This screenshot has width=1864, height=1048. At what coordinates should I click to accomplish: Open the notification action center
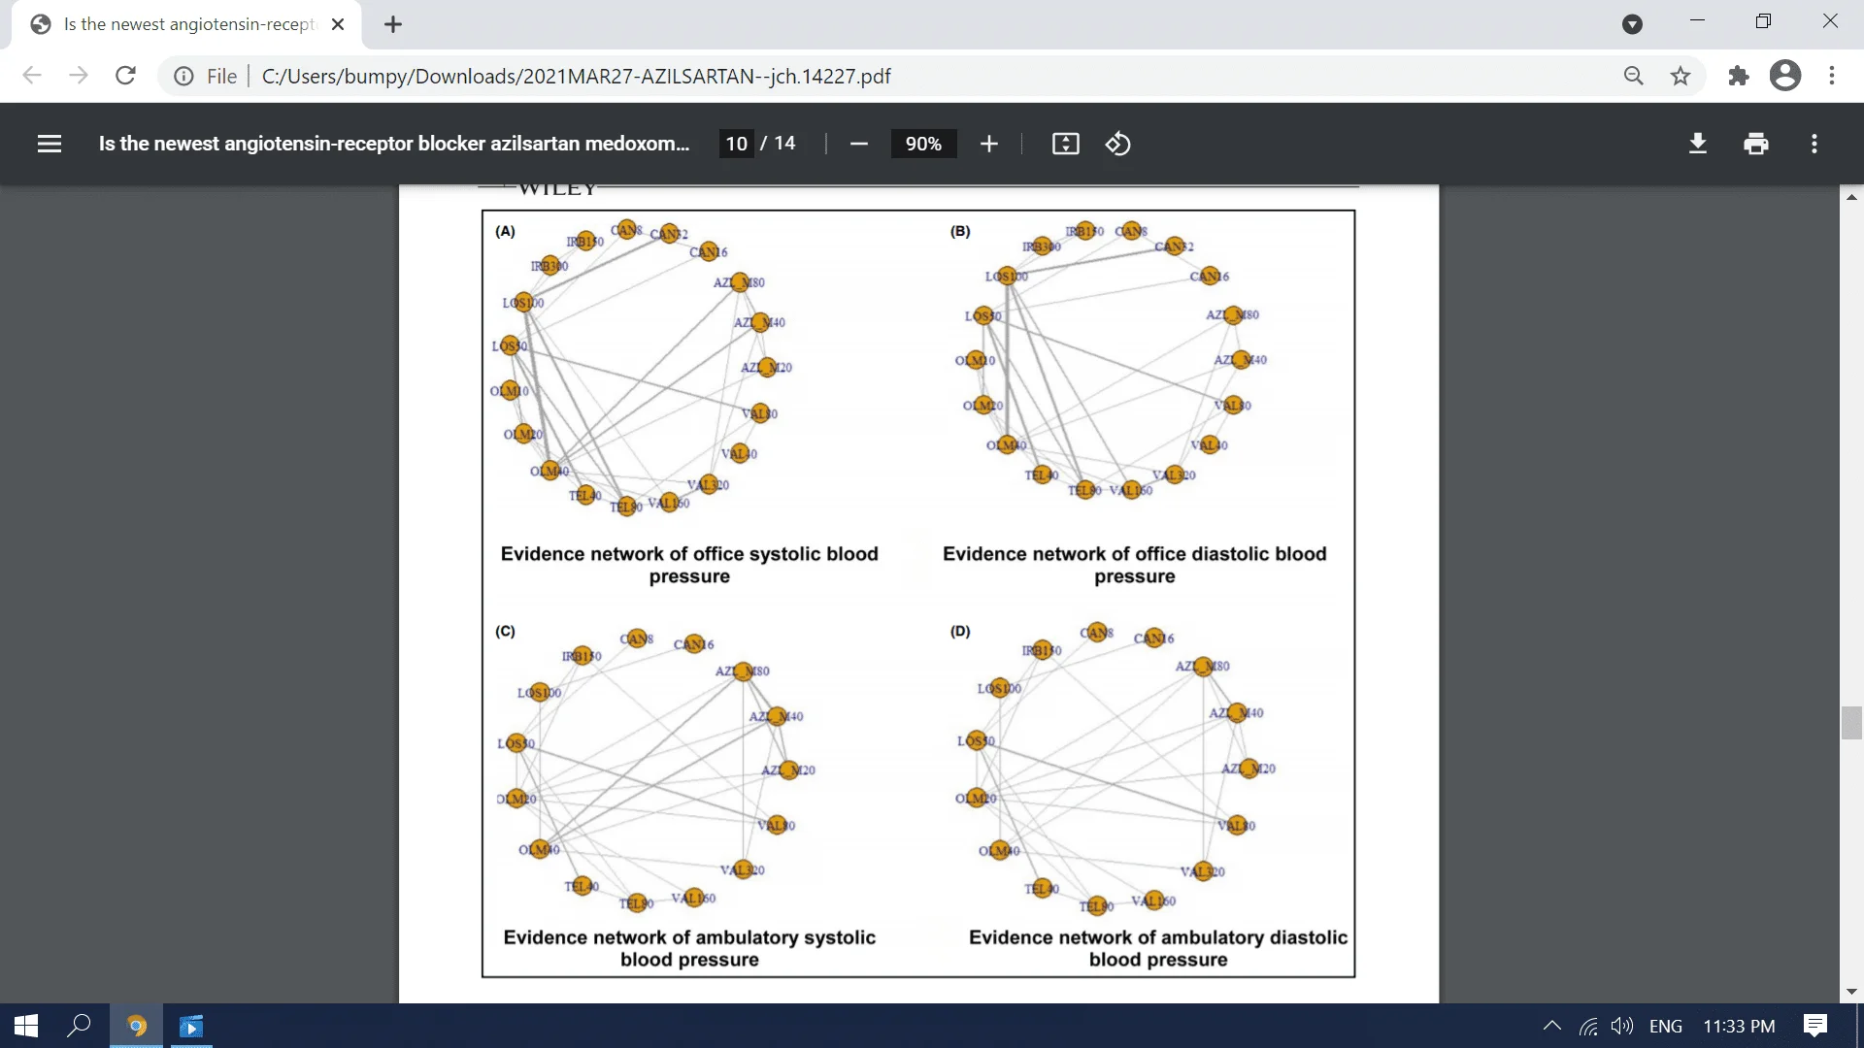(1815, 1026)
